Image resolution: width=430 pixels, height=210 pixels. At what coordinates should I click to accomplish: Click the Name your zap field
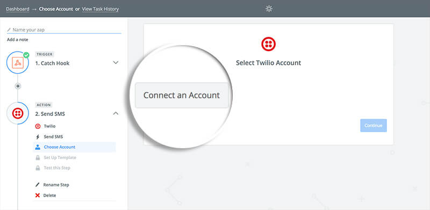(64, 30)
